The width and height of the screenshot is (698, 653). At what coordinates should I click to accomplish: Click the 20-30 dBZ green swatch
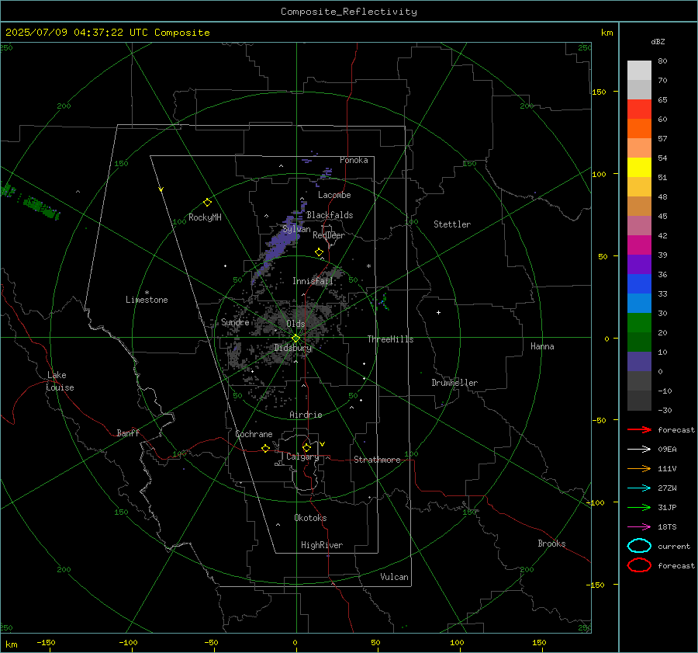(639, 322)
